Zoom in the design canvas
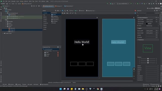Viewport: 162px width, 91px height. coord(134,72)
